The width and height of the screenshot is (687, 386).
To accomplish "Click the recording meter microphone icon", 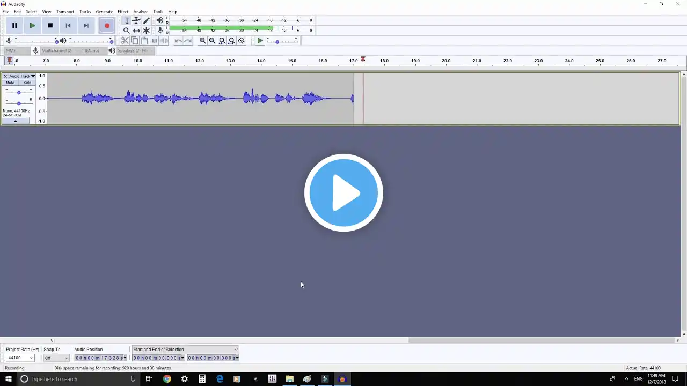I will (160, 30).
